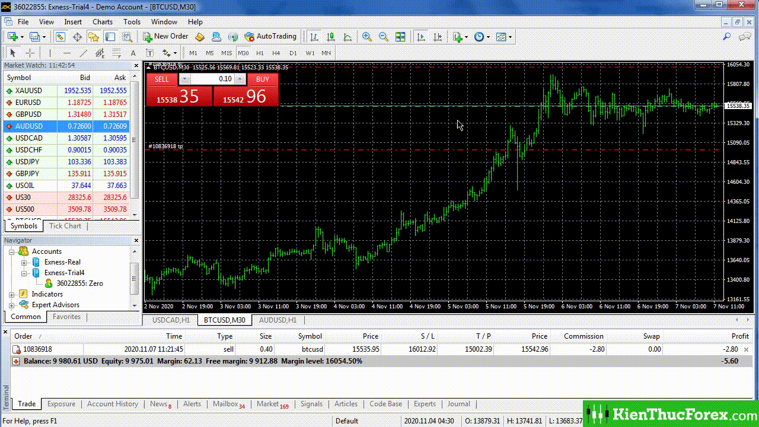Switch to H4 timeframe
The height and width of the screenshot is (427, 759).
pos(276,53)
